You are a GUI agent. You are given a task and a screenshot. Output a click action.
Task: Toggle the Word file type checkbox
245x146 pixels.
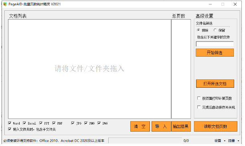(10, 123)
